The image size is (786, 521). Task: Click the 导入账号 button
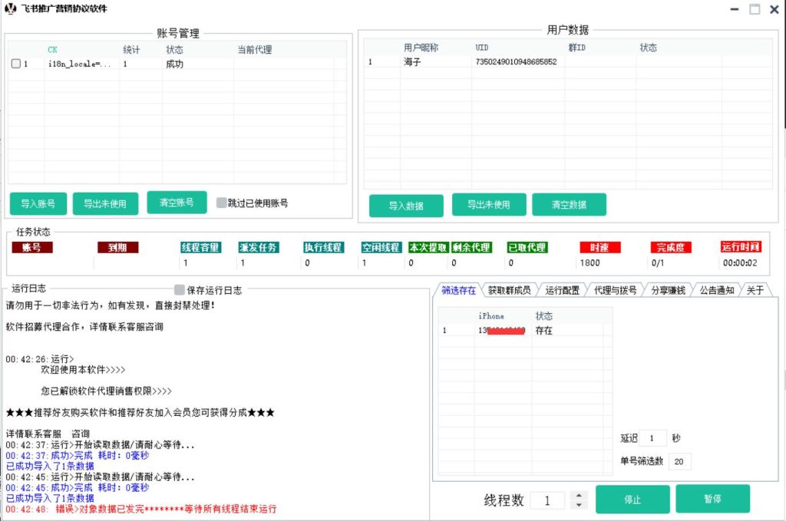(38, 204)
